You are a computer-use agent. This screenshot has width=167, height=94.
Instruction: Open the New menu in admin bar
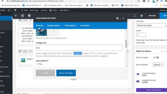pos(24,10)
